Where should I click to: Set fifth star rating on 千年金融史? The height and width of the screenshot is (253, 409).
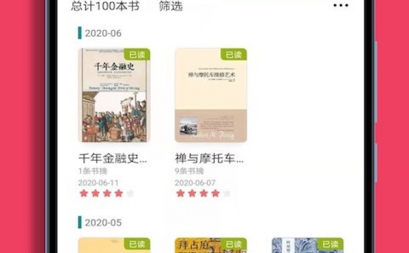[130, 193]
